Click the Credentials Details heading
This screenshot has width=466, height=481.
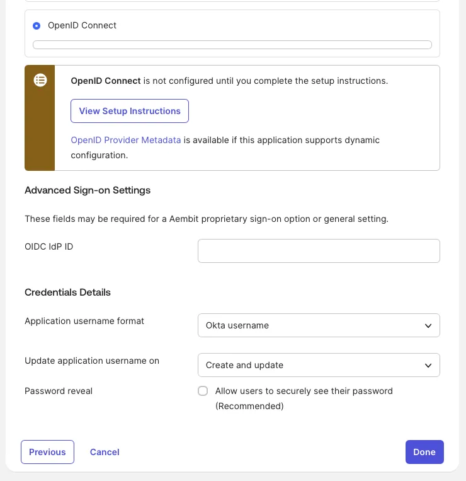pyautogui.click(x=68, y=293)
